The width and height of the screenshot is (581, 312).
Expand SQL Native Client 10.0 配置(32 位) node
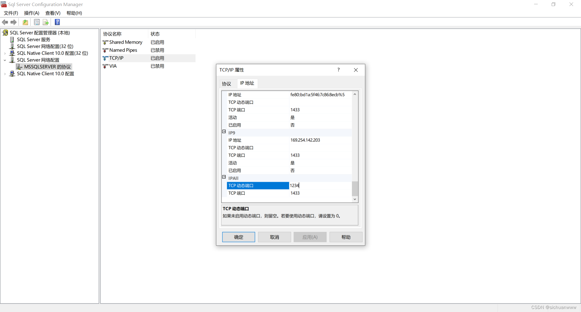click(x=5, y=53)
